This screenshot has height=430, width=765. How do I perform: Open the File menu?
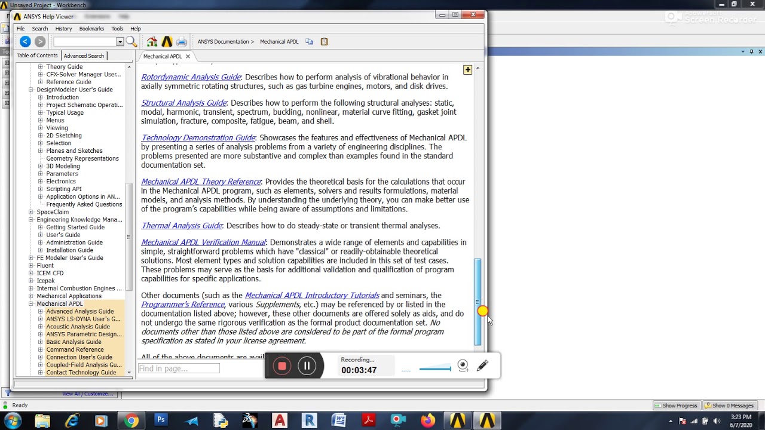coord(20,29)
